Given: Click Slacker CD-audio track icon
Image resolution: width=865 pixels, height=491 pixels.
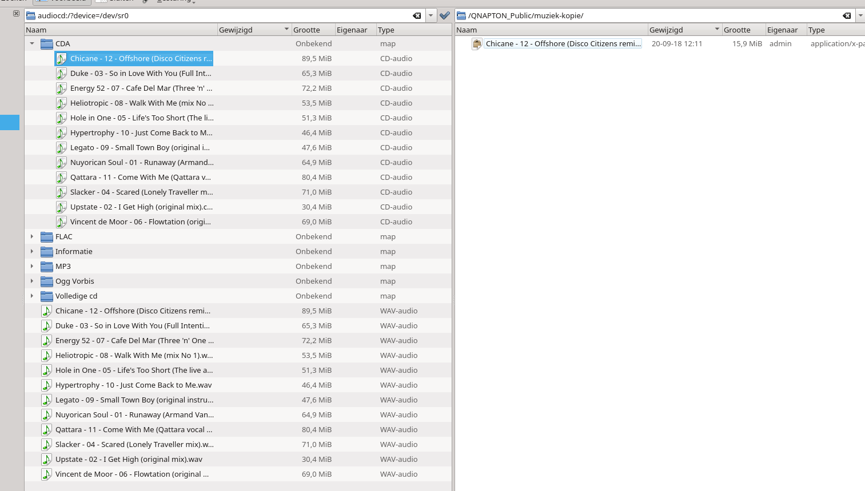Looking at the screenshot, I should (61, 192).
